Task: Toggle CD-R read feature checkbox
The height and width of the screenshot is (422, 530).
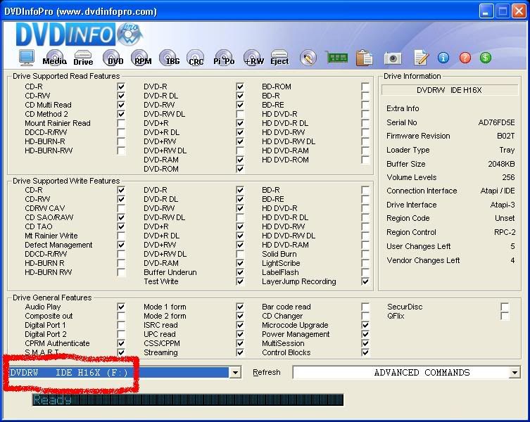Action: 121,87
